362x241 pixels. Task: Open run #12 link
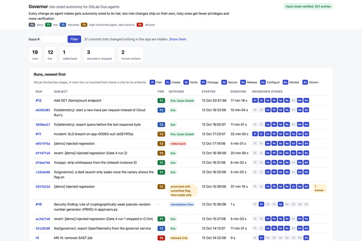tap(39, 101)
